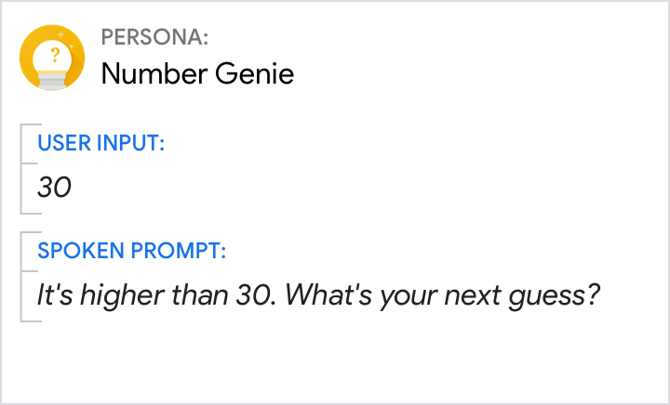Click the bracket line beside SPOKEN PROMPT
Image resolution: width=670 pixels, height=405 pixels.
click(x=21, y=276)
